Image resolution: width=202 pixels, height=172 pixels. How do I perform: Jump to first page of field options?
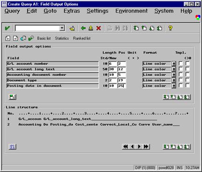click(x=166, y=97)
